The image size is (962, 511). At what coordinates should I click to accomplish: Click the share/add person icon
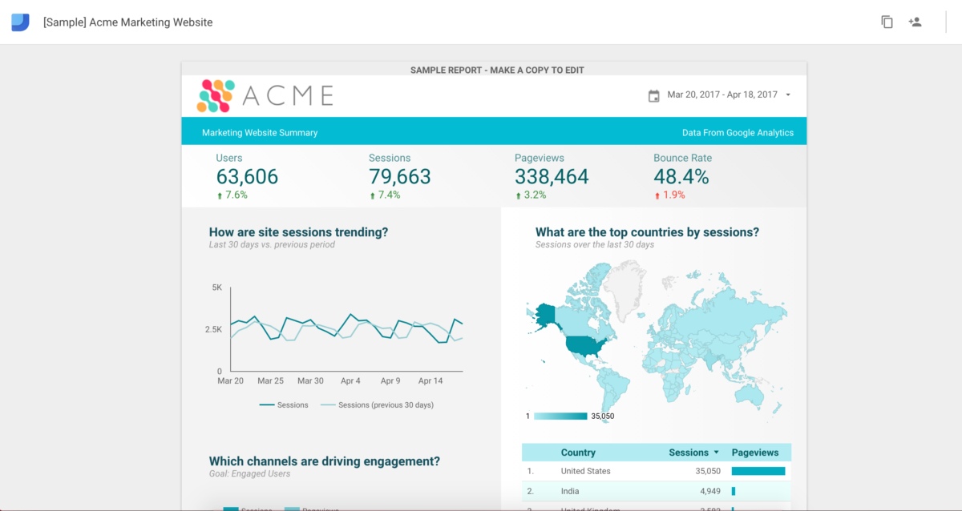[915, 22]
